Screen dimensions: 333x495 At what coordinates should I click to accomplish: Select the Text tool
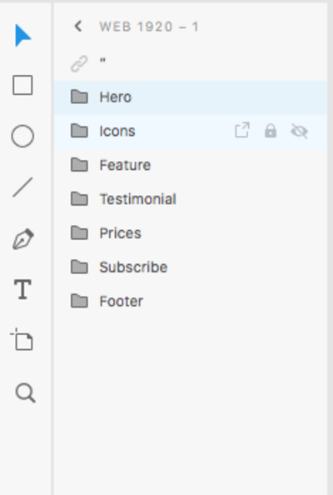point(22,289)
